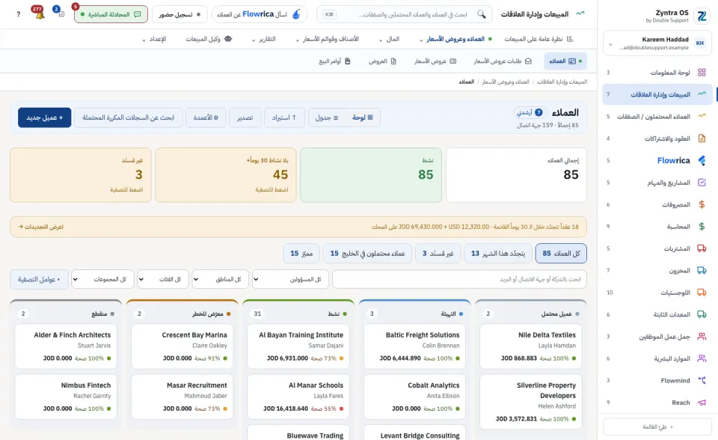The height and width of the screenshot is (440, 718).
Task: Click the 'اسأل Flowrica عن العملاء' button
Action: click(260, 14)
